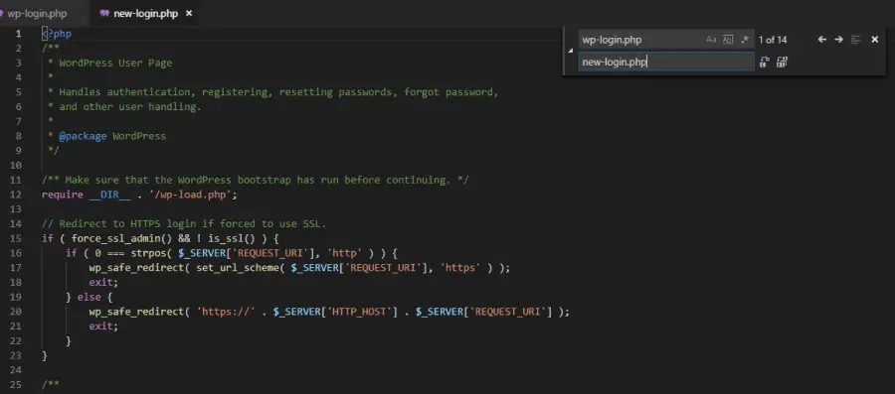Enable regular expression search
The width and height of the screenshot is (895, 394).
tap(744, 40)
